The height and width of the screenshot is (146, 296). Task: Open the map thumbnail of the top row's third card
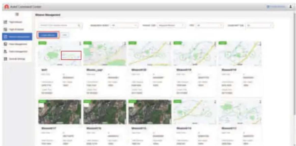150,53
